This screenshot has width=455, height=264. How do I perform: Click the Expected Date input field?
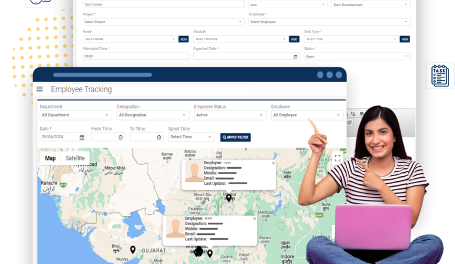tap(246, 56)
